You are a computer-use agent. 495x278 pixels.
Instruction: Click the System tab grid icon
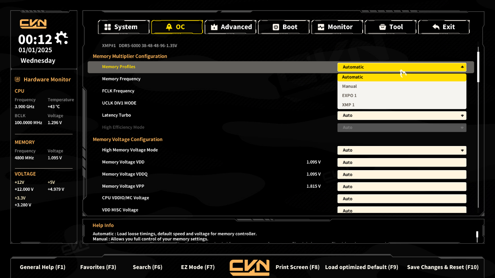(107, 27)
